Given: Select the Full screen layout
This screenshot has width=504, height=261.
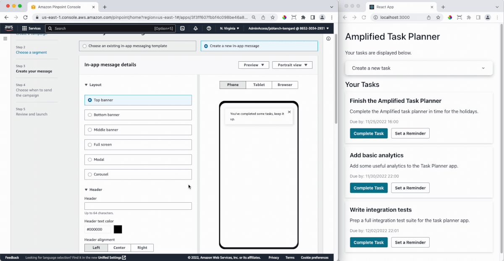Looking at the screenshot, I should [138, 145].
